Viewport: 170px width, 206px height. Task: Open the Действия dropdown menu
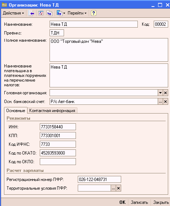[13, 13]
